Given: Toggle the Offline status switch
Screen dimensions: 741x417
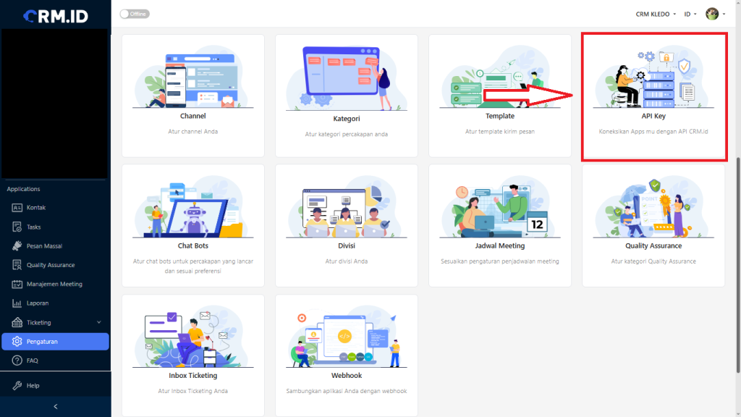Looking at the screenshot, I should point(135,14).
